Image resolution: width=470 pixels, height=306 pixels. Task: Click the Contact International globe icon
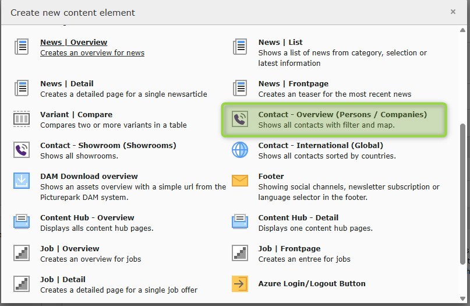point(240,150)
